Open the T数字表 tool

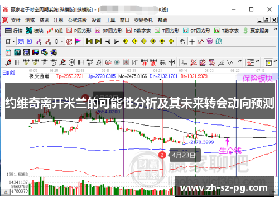227,31
